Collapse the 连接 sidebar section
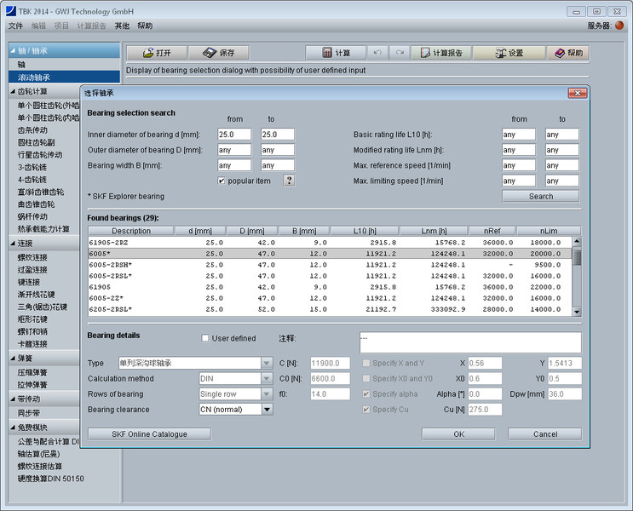This screenshot has height=511, width=633. (14, 244)
